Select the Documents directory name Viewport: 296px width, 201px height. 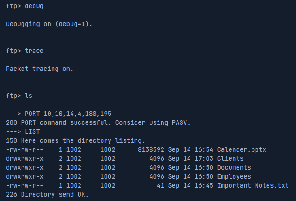pyautogui.click(x=234, y=167)
